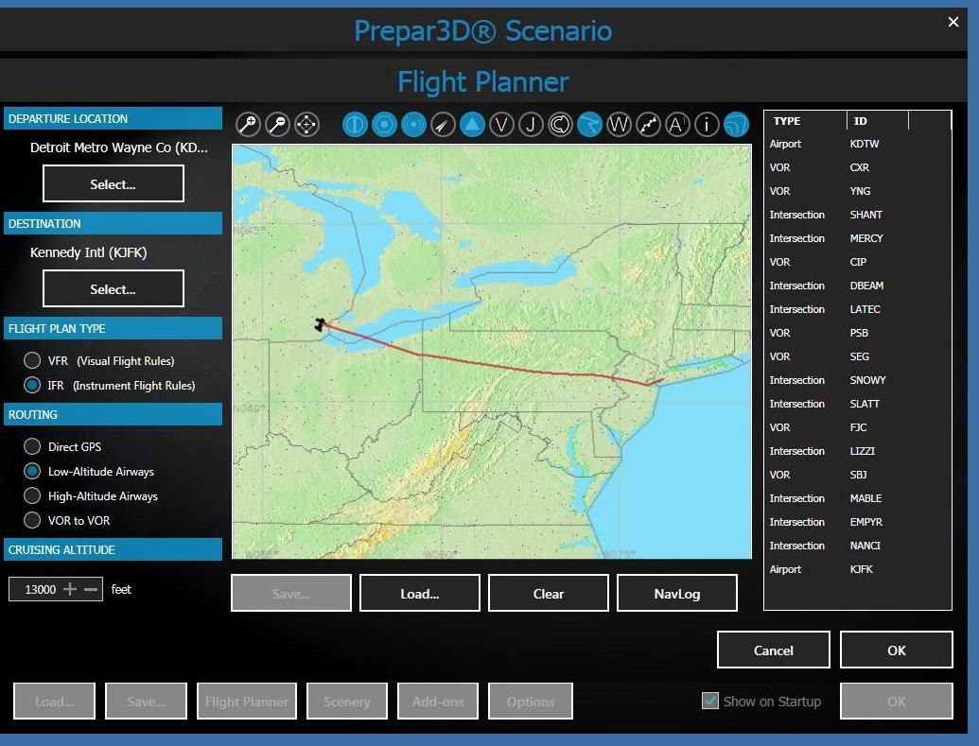Toggle the W weather stations icon
979x746 pixels.
[619, 125]
